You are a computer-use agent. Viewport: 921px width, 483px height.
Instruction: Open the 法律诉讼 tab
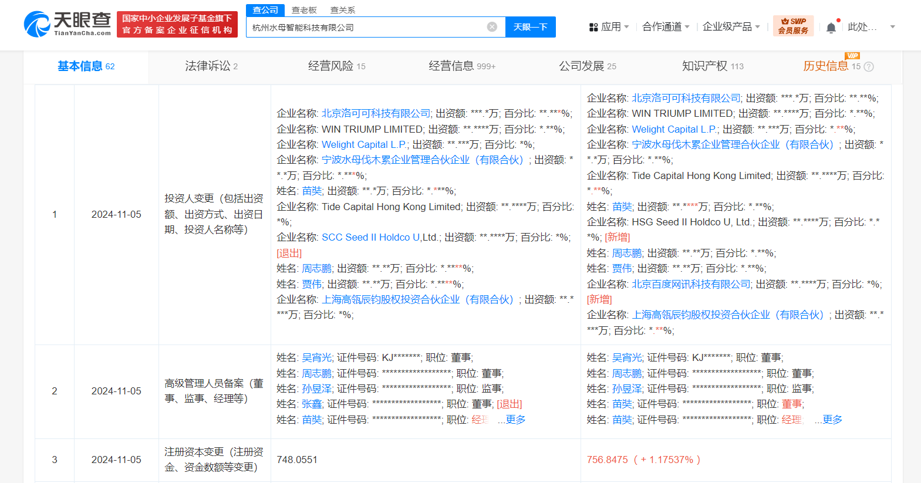(x=211, y=66)
